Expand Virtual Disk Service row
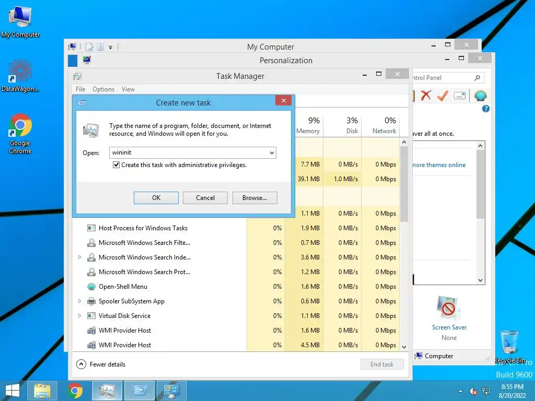This screenshot has height=401, width=535. click(79, 316)
